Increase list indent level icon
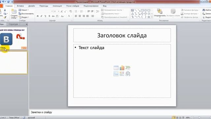Screen dimensions: 211x119 pyautogui.click(x=92, y=11)
